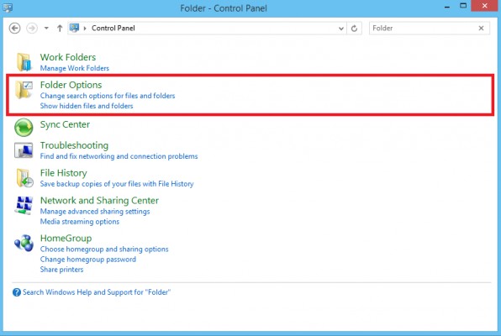Open Manage Work Folders link

click(x=75, y=68)
